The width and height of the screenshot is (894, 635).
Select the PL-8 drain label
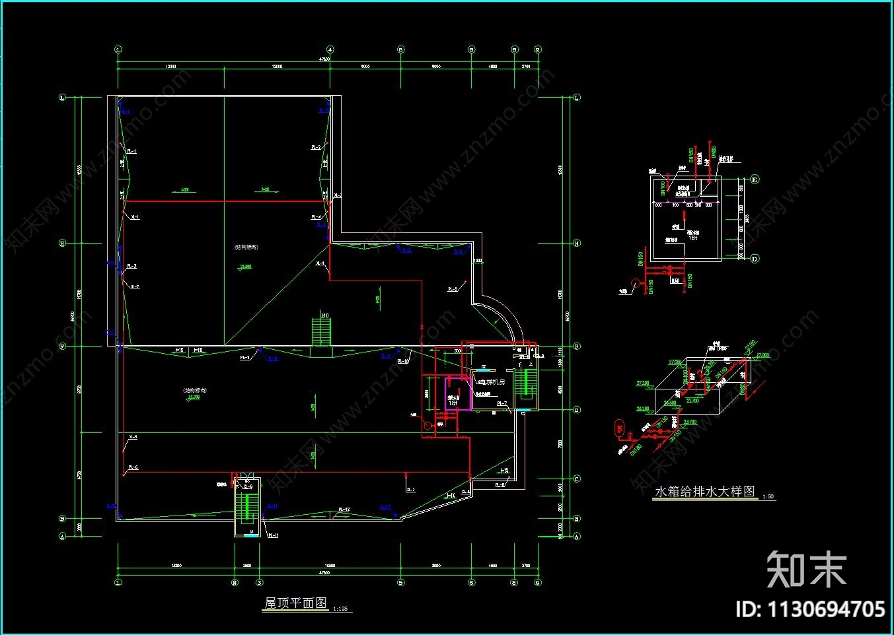pyautogui.click(x=499, y=485)
